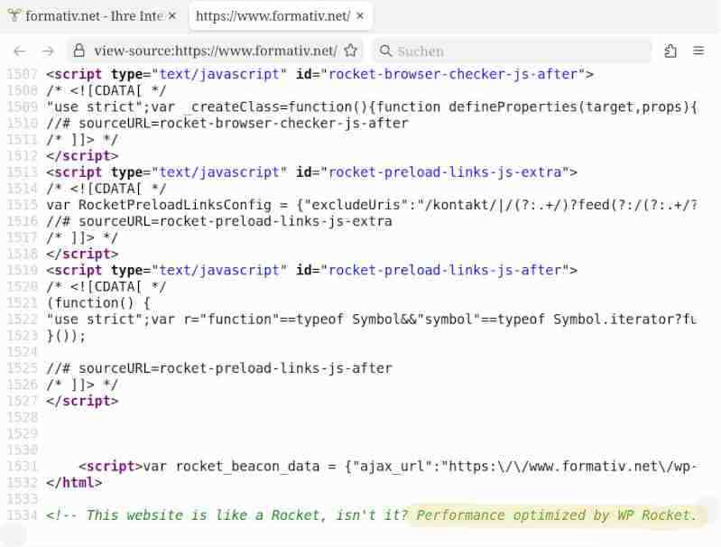Click the magnifier icon in search box

pos(386,51)
